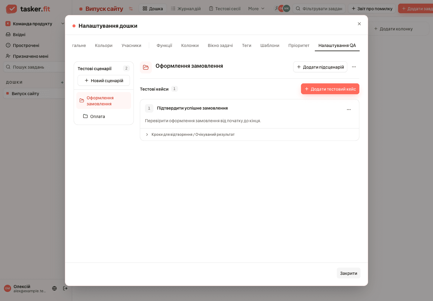Click the globe language icon
This screenshot has width=433, height=301.
coord(54,288)
